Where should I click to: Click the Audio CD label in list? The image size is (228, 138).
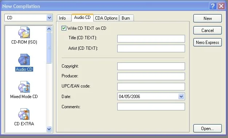pyautogui.click(x=24, y=69)
